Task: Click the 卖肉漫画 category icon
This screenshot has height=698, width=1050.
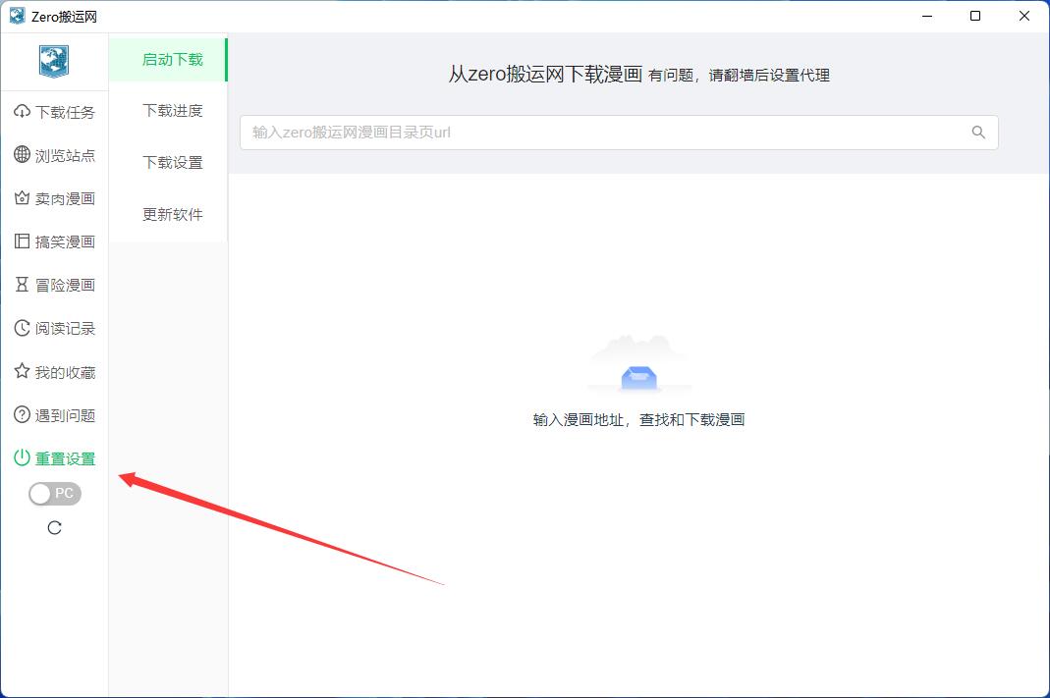Action: [21, 197]
